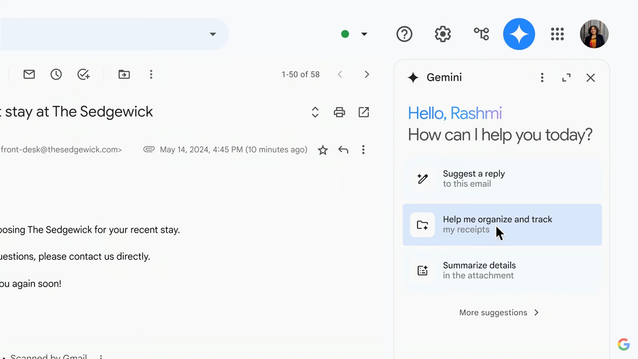Viewport: 638px width, 359px height.
Task: Open Gemini three-dot options menu
Action: click(543, 77)
